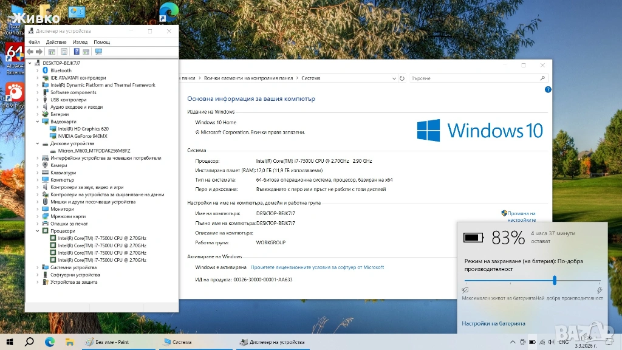
Task: Click the Show/Hide console tree toolbar icon
Action: pos(52,52)
